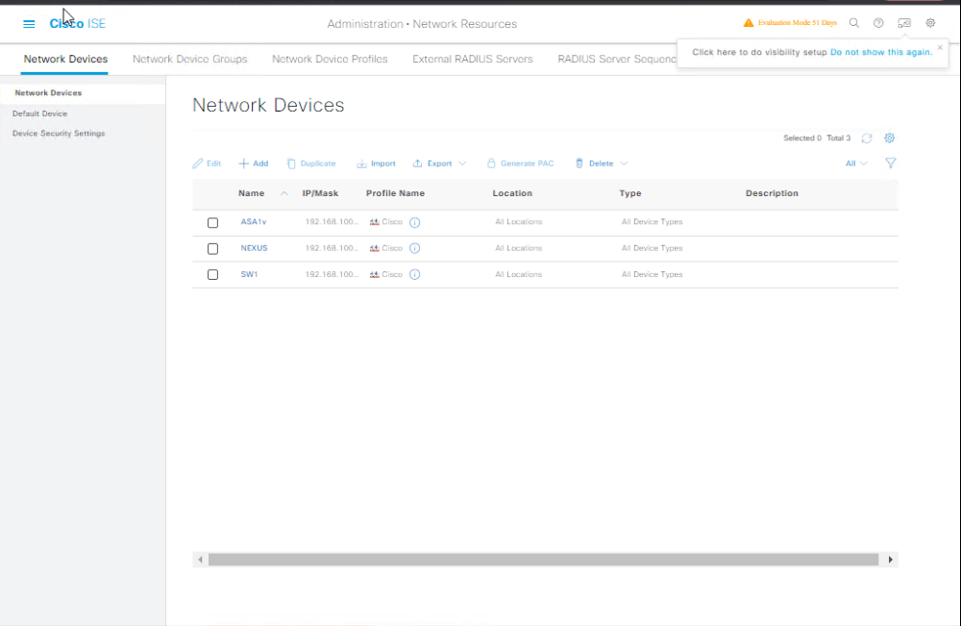The width and height of the screenshot is (961, 626).
Task: Add a new network device
Action: click(x=253, y=163)
